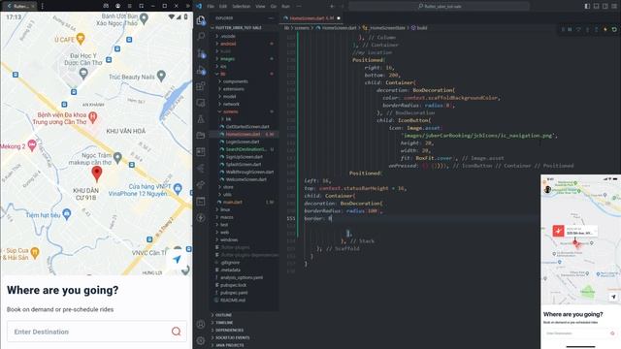
Task: Open the Selection menu
Action: [242, 6]
